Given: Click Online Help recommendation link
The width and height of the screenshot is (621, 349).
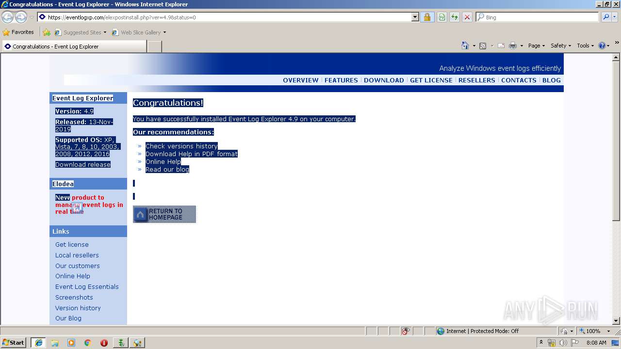Looking at the screenshot, I should 163,161.
